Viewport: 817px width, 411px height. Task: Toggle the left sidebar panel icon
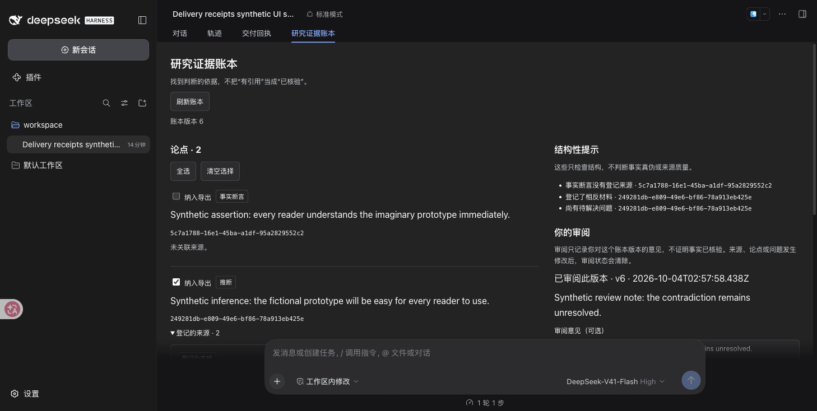point(142,20)
